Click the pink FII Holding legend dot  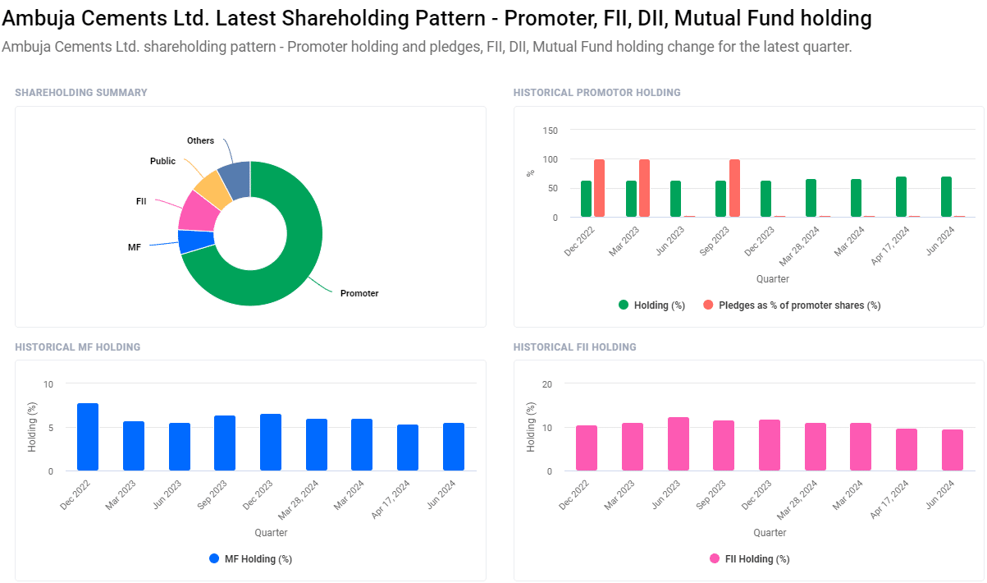715,558
